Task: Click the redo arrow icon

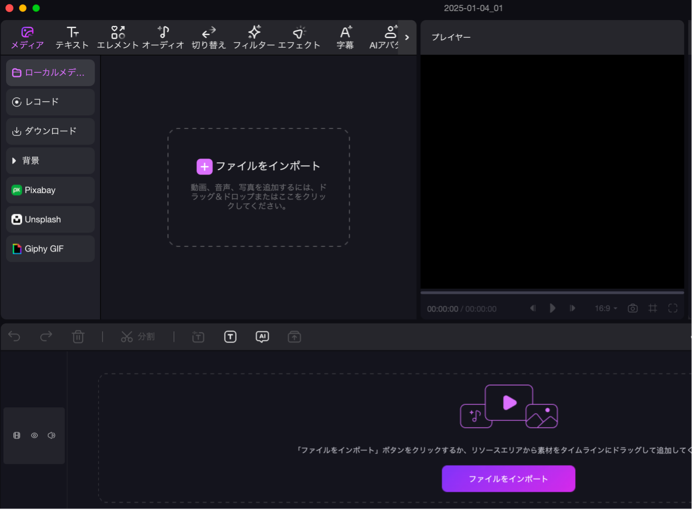Action: coord(46,337)
